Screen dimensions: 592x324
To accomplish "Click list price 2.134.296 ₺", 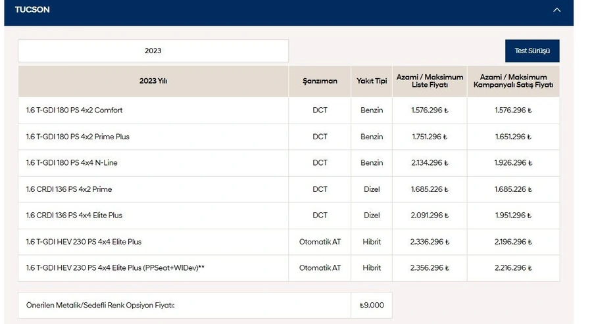I will (x=430, y=162).
